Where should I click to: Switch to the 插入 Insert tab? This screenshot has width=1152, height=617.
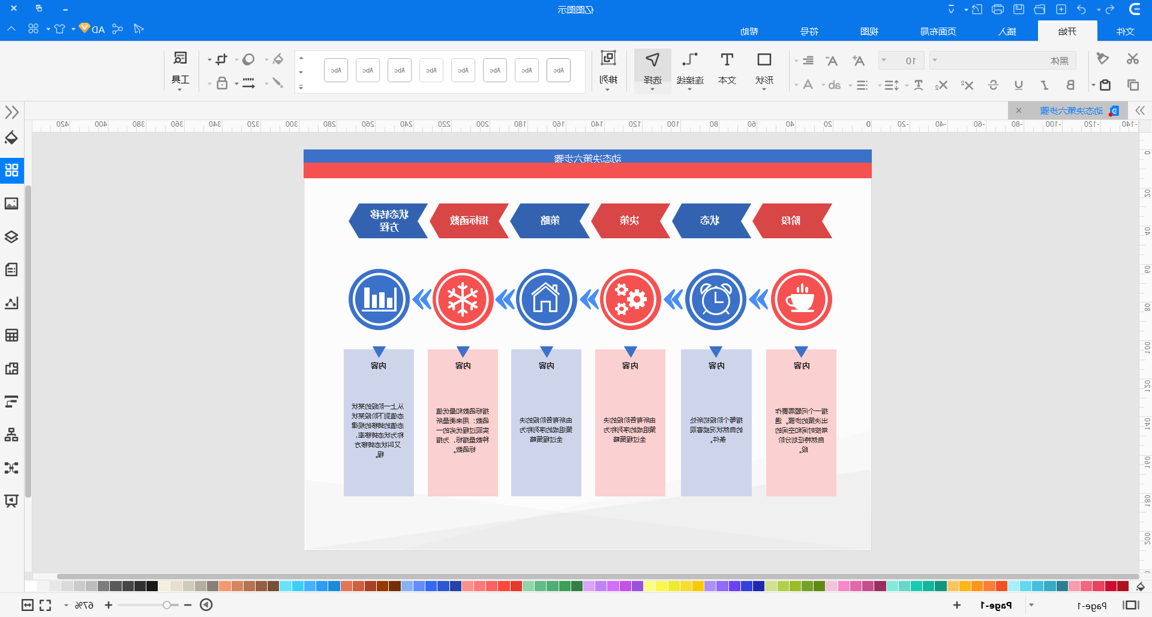[1007, 31]
